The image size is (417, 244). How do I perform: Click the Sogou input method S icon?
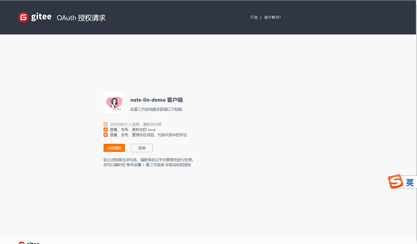(x=396, y=181)
